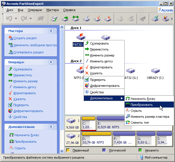Open the Операции menu
The height and width of the screenshot is (162, 175).
point(35,10)
